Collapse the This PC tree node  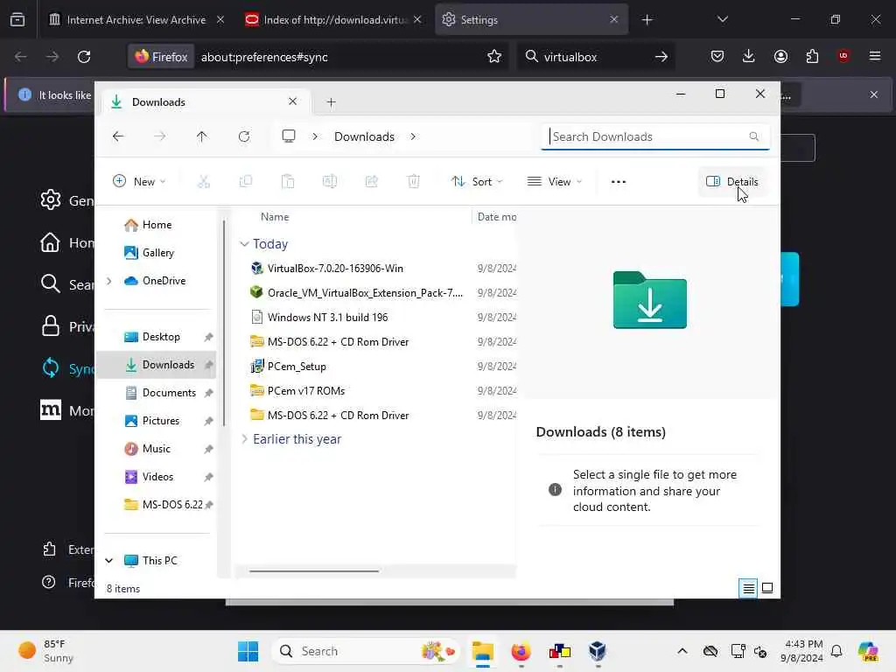tap(109, 561)
